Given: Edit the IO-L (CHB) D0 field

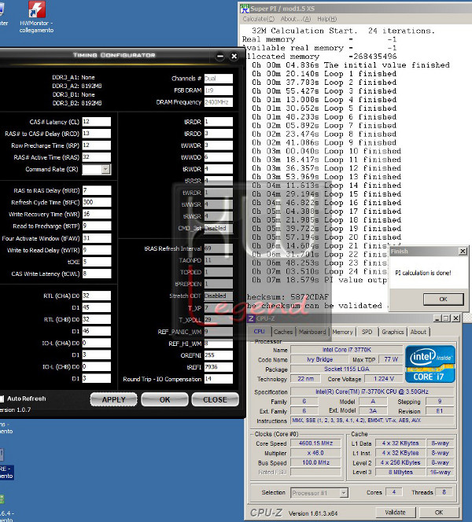Looking at the screenshot, I should pos(97,366).
